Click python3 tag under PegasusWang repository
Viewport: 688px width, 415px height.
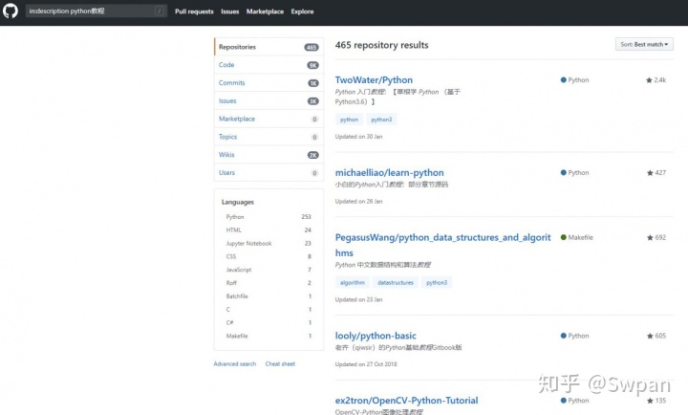[x=437, y=282]
